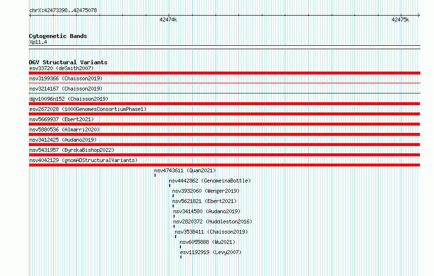This screenshot has width=434, height=276.
Task: Click the Xp11.4 cytogenetic band bar
Action: click(224, 47)
